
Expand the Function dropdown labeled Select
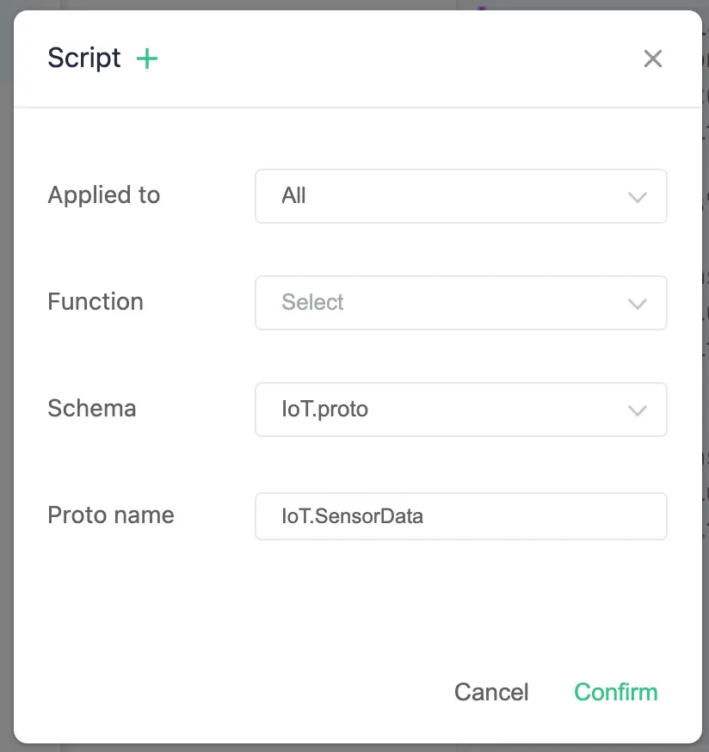(x=461, y=303)
